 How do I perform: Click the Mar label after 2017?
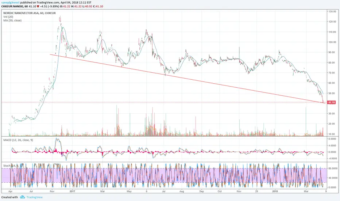click(103, 191)
